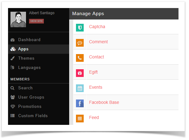Click Albert Santiago's profile avatar
The image size is (189, 140).
coord(18,19)
